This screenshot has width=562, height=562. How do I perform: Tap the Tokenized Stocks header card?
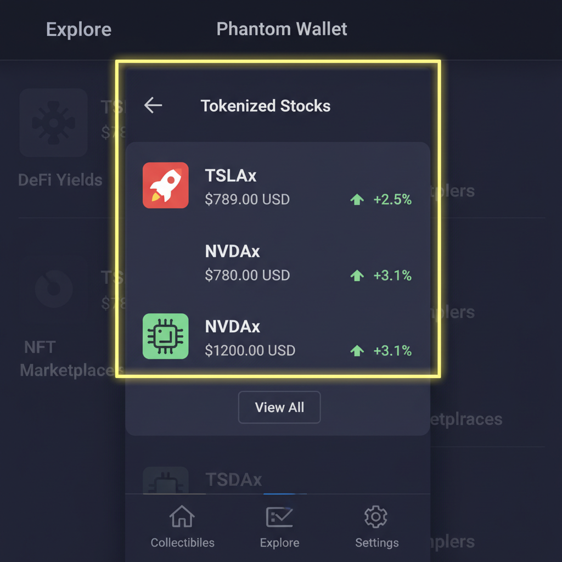pos(266,105)
